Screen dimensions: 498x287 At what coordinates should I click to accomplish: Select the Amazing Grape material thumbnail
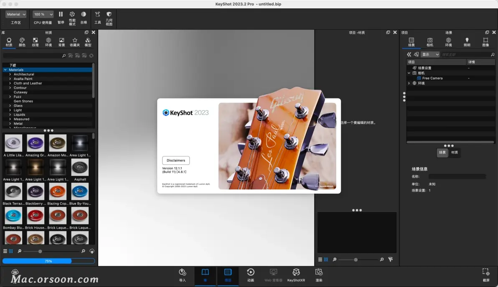pyautogui.click(x=36, y=143)
